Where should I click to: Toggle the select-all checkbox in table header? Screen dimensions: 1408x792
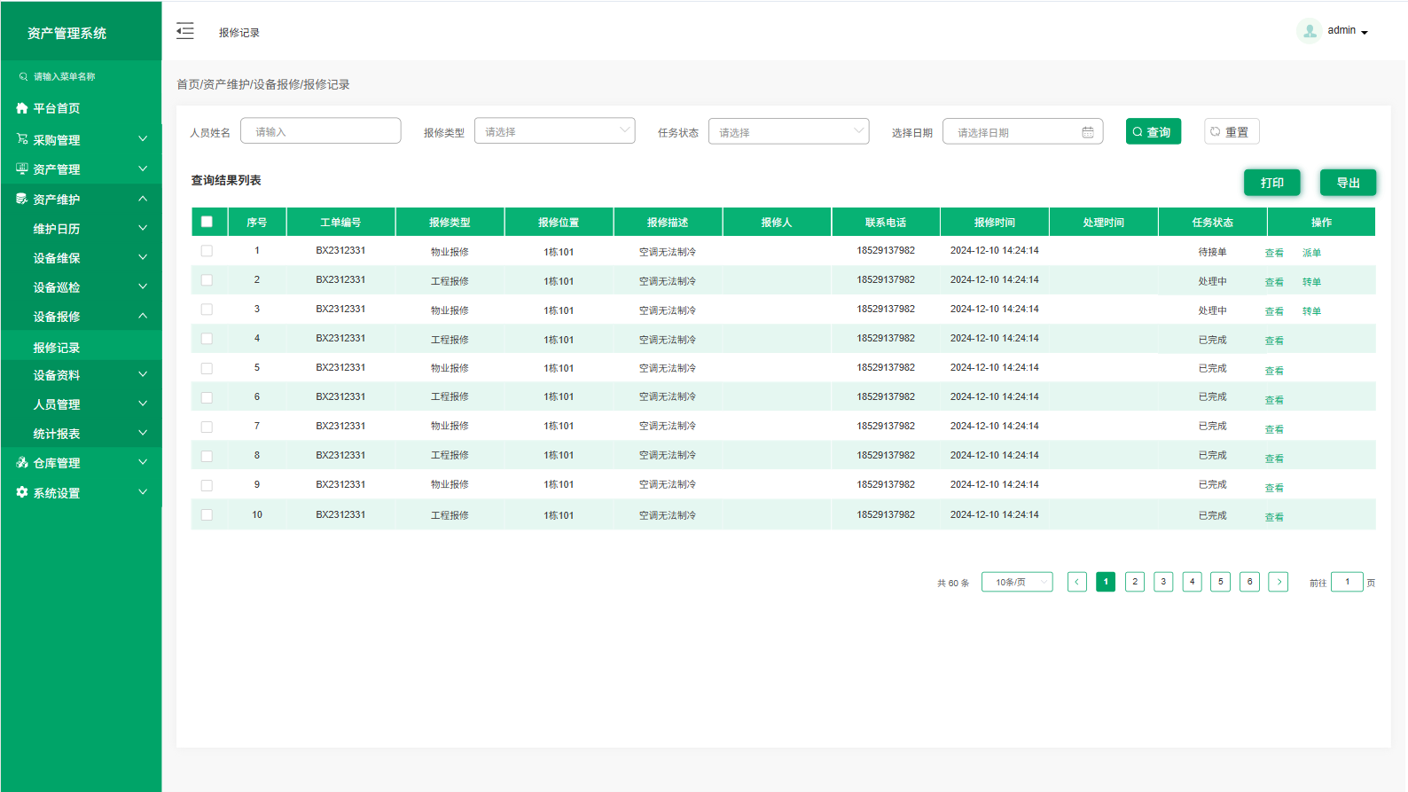coord(207,222)
